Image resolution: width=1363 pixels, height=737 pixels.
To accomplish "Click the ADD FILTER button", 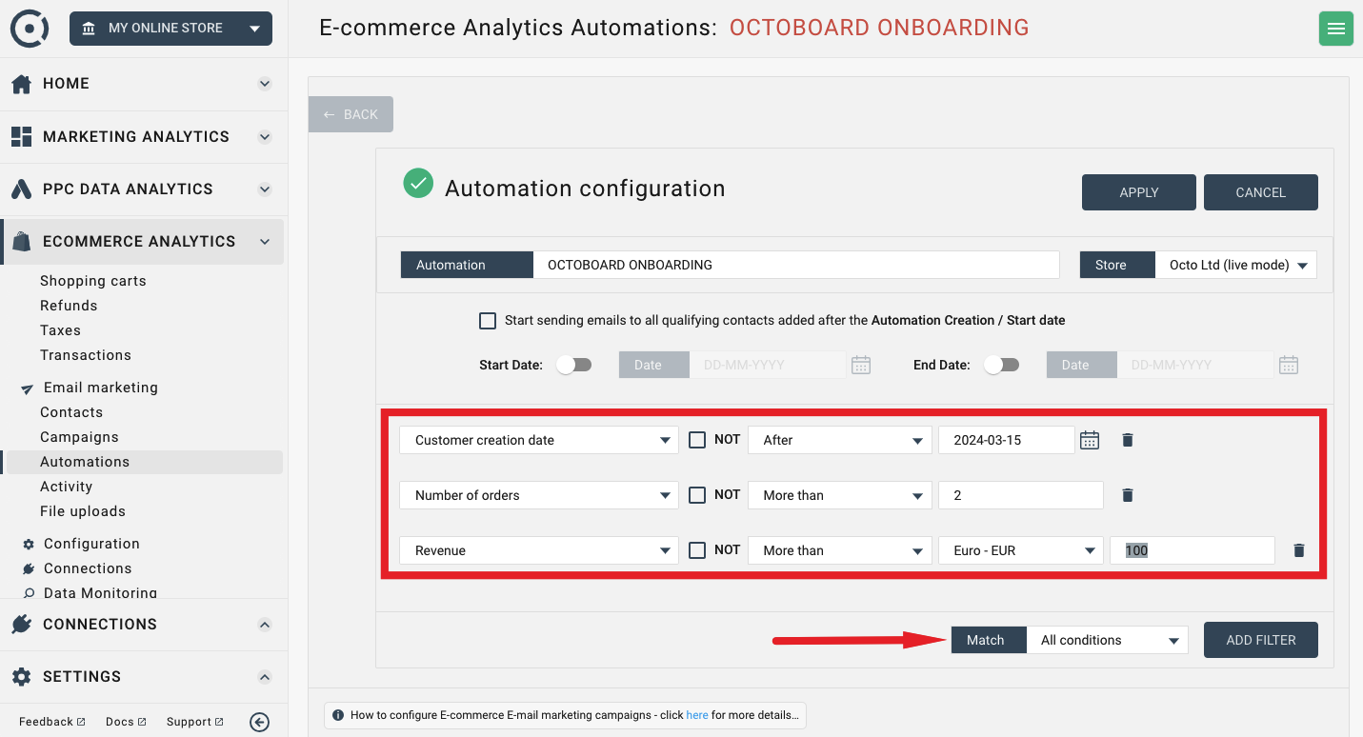I will click(x=1261, y=640).
